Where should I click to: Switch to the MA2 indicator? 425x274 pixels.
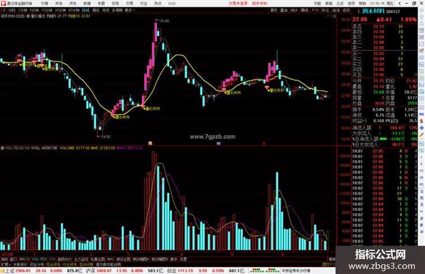(110, 259)
